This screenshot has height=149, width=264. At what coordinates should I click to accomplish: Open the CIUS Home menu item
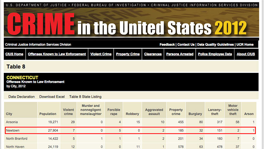click(14, 54)
